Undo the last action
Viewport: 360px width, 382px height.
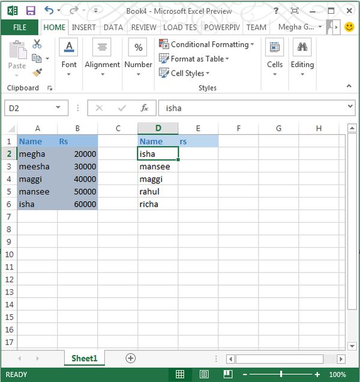click(49, 10)
